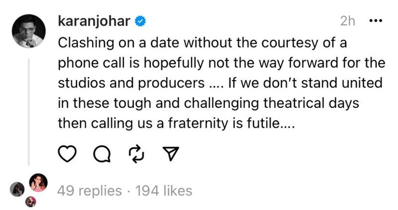
Task: Click the vertical thread line
Action: point(29,112)
